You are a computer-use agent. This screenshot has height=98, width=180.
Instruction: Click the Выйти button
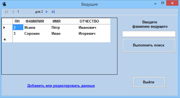pyautogui.click(x=149, y=82)
